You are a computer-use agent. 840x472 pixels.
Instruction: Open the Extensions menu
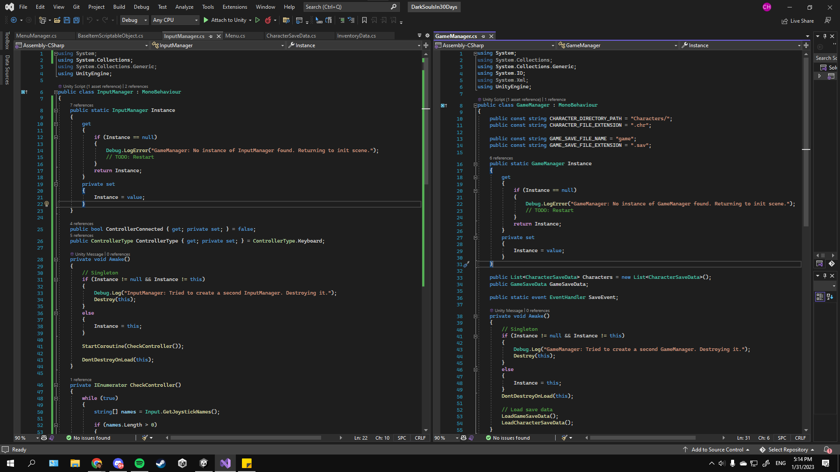234,7
